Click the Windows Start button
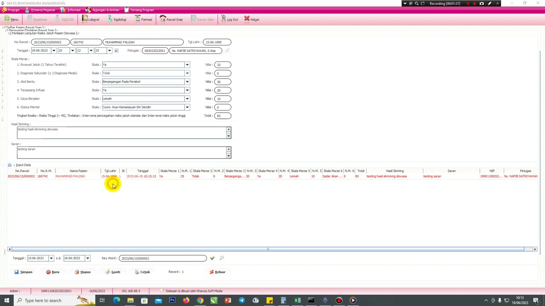The image size is (545, 306). pos(6,300)
